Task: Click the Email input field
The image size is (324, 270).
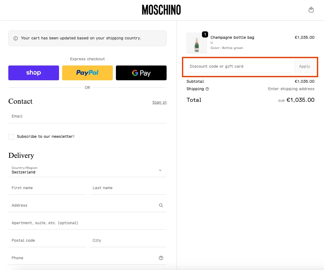Action: pos(87,116)
